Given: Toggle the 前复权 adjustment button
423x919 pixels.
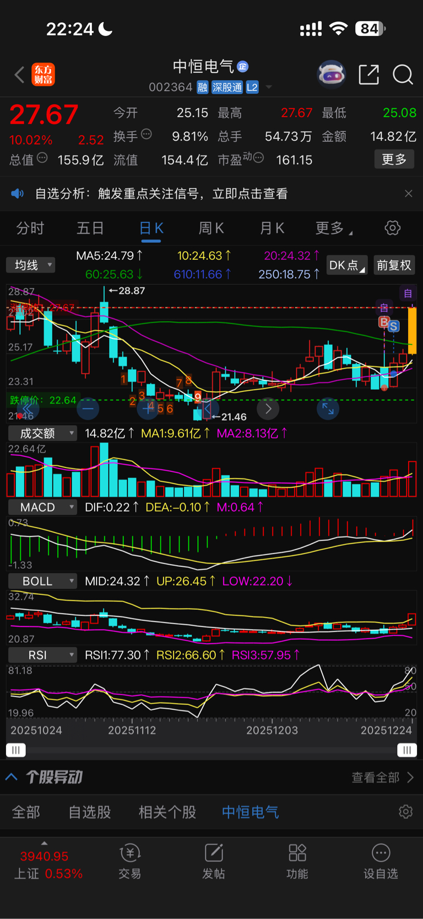Looking at the screenshot, I should click(394, 265).
